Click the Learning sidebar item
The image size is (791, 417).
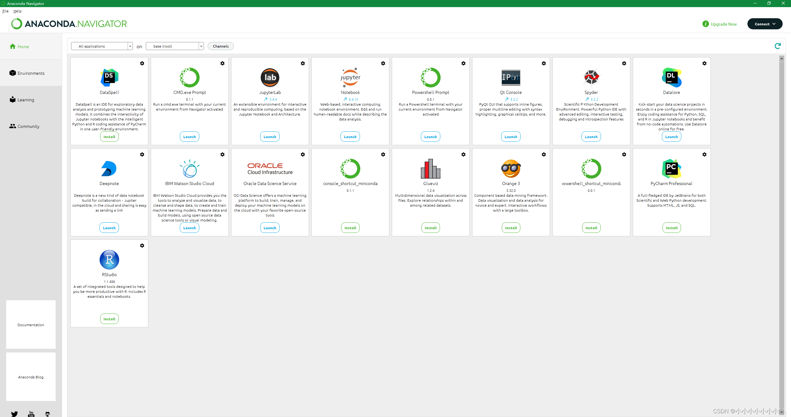26,99
